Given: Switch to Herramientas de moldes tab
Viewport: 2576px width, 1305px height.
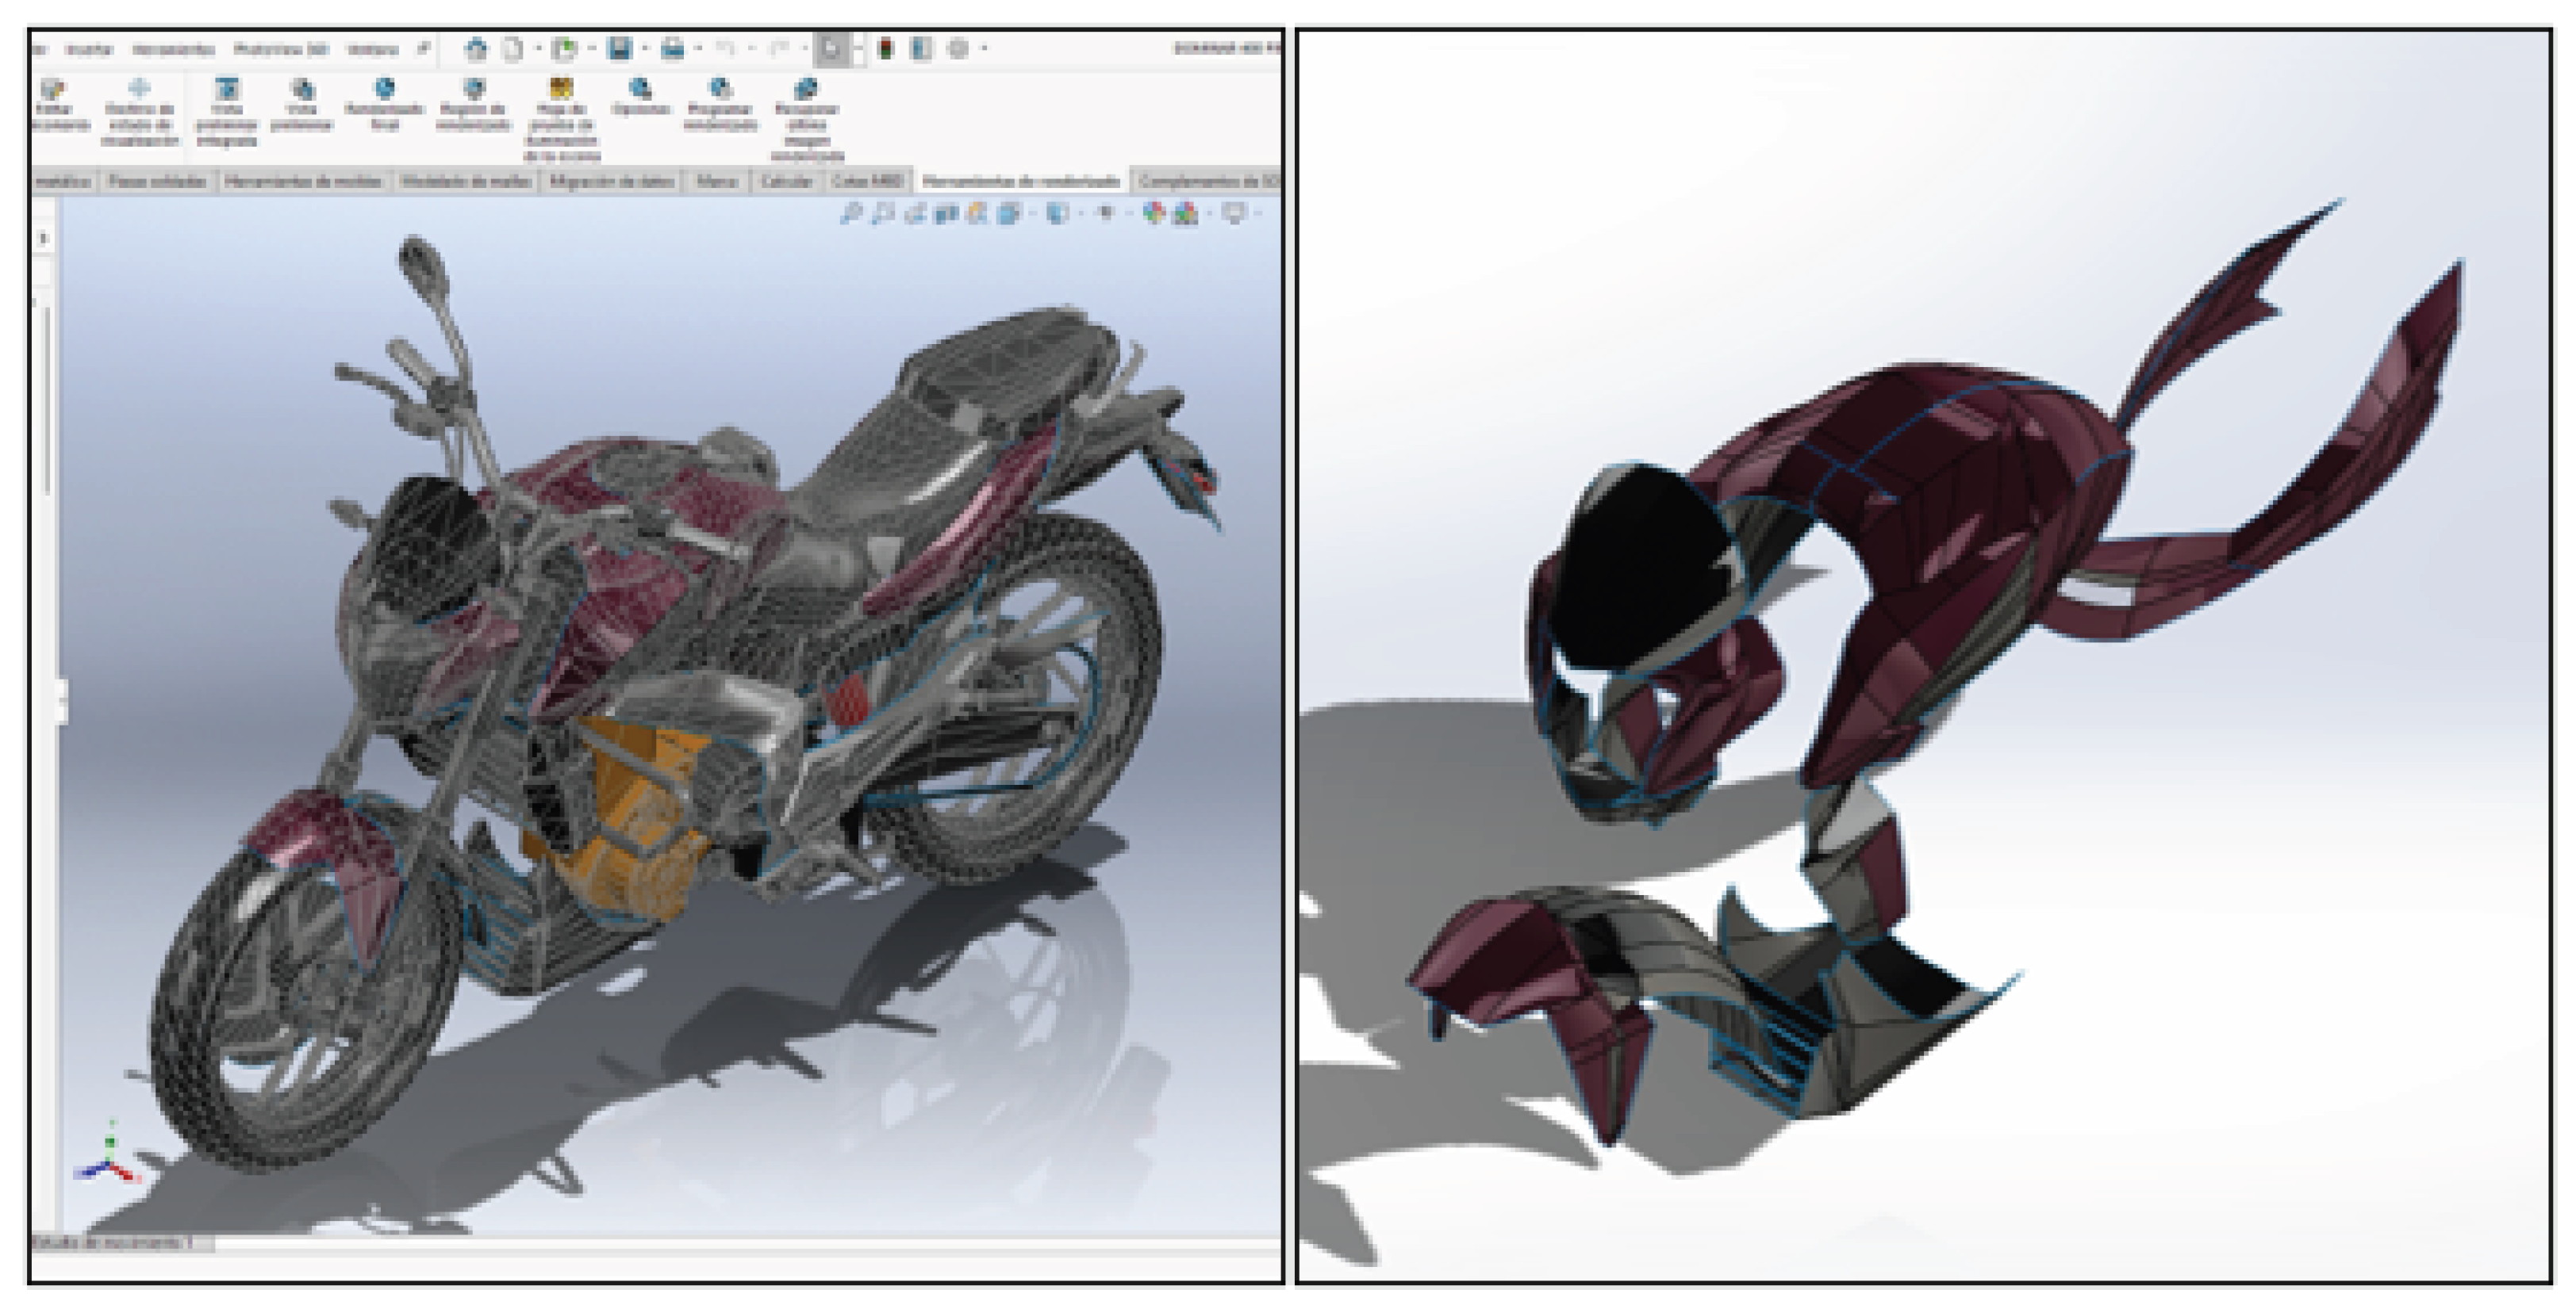Looking at the screenshot, I should pos(304,181).
